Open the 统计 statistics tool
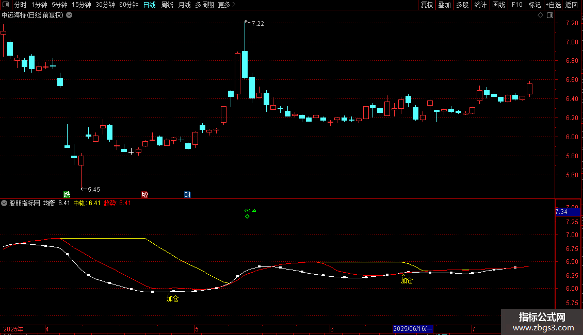The width and height of the screenshot is (583, 335). click(x=480, y=5)
